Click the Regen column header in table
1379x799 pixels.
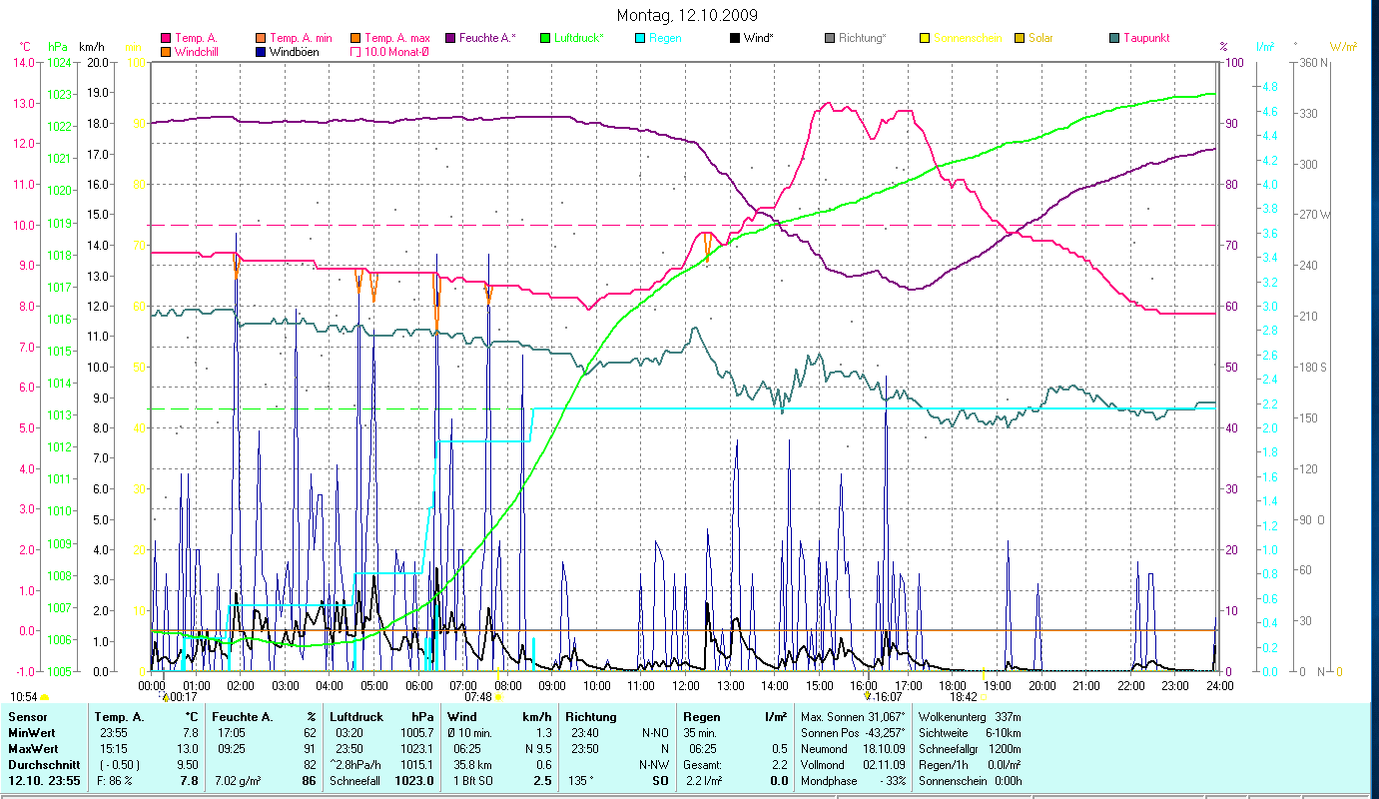click(x=700, y=717)
